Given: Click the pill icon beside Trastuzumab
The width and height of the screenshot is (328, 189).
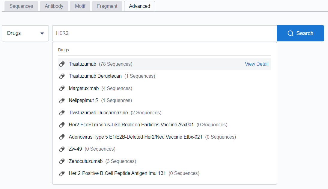Looking at the screenshot, I should [62, 64].
